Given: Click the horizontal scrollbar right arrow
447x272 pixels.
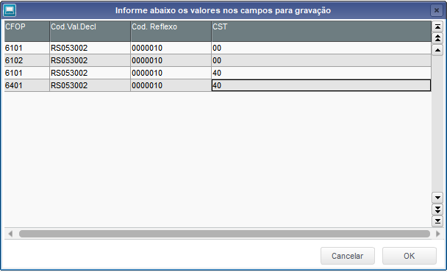Looking at the screenshot, I should coord(437,234).
